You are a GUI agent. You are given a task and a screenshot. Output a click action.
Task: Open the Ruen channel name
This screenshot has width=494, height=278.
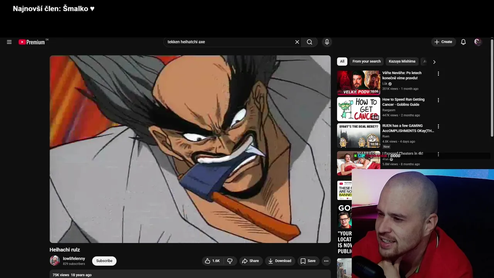(386, 136)
